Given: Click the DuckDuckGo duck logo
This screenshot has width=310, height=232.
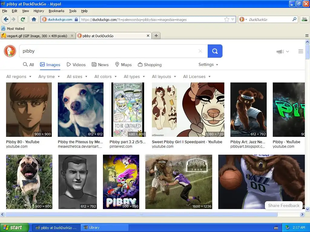Looking at the screenshot, I should click(10, 51).
